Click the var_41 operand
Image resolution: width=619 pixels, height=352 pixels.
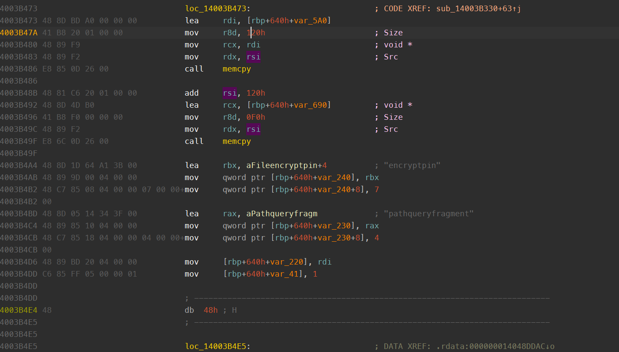[x=284, y=274]
